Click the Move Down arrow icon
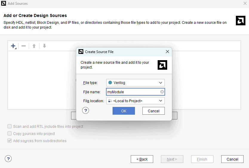This screenshot has width=249, height=168. pyautogui.click(x=44, y=46)
